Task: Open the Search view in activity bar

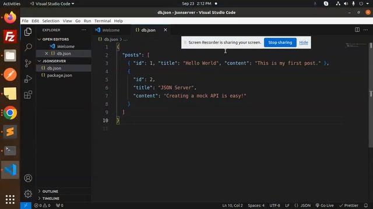Action: pos(28,47)
